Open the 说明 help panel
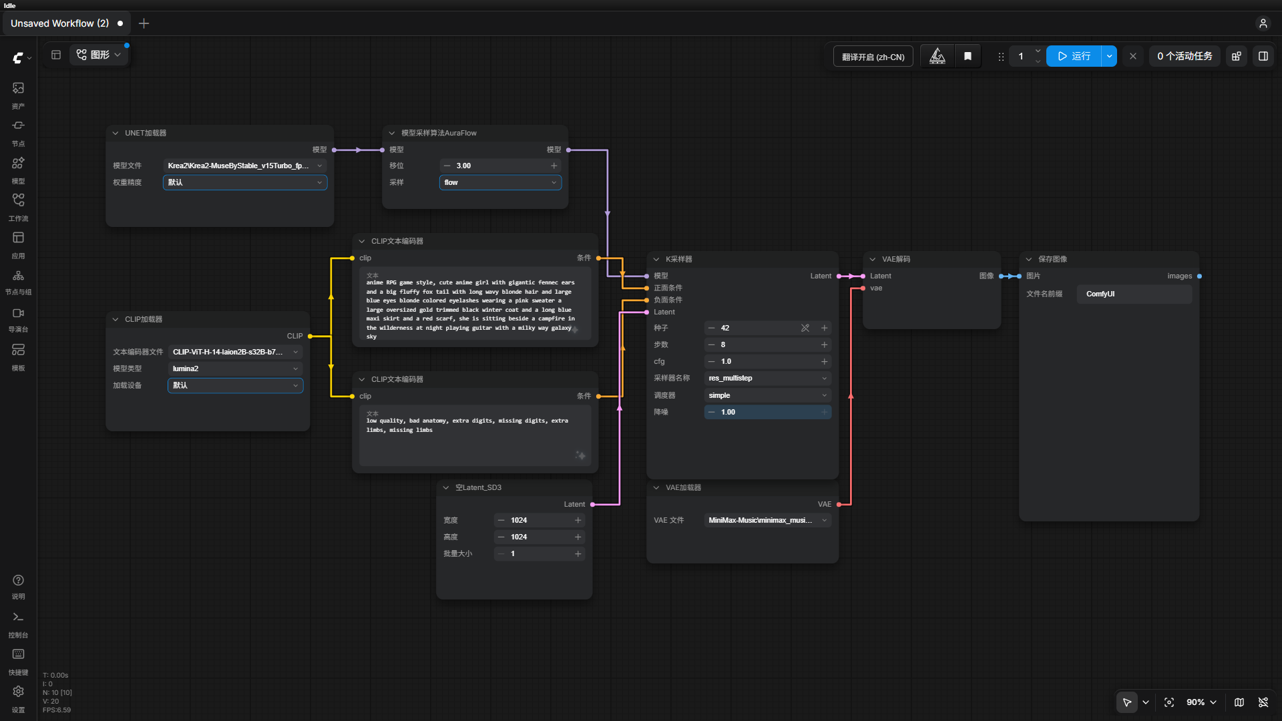 18,587
